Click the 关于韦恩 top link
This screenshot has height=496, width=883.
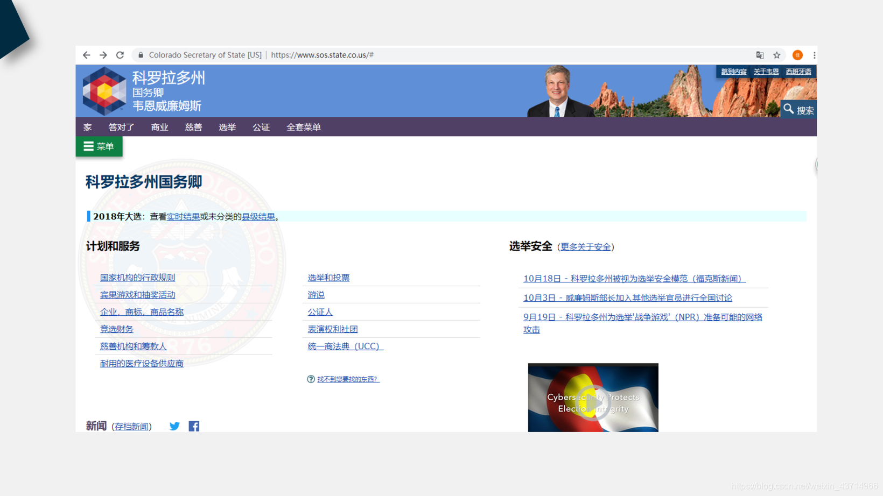(766, 72)
